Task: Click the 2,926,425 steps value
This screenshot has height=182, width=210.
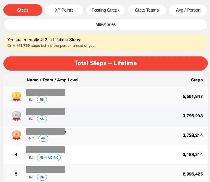Action: [192, 174]
